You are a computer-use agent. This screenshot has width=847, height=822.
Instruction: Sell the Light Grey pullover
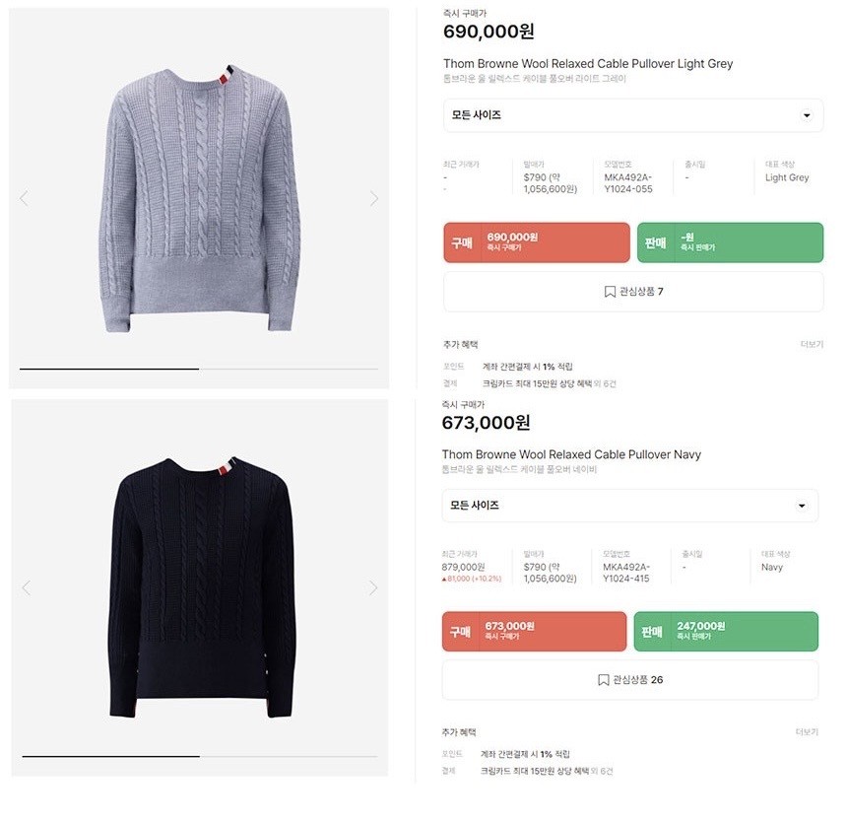[731, 242]
